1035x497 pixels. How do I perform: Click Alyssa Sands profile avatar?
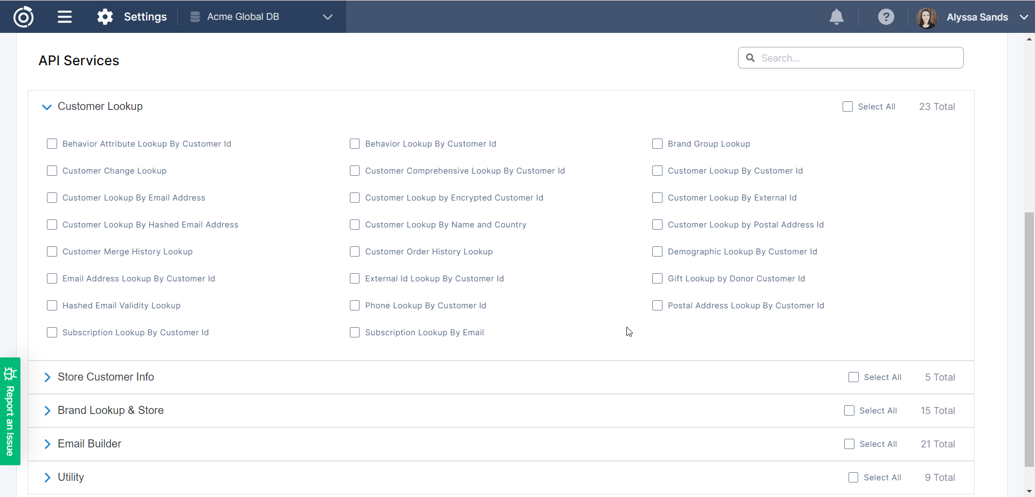927,17
